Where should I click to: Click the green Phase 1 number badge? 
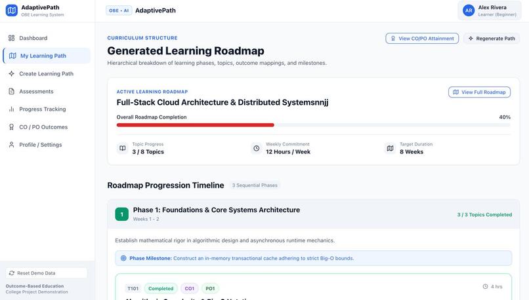pyautogui.click(x=122, y=214)
